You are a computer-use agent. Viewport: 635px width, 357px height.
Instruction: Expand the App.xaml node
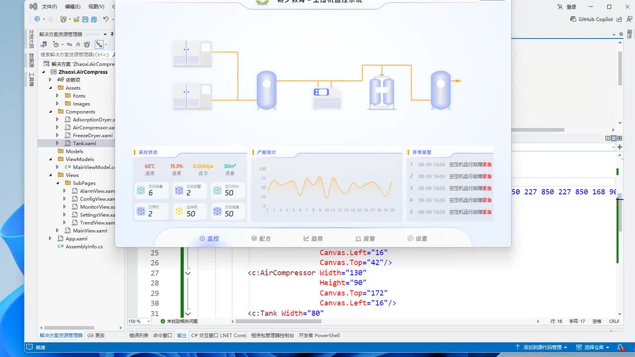coord(50,238)
